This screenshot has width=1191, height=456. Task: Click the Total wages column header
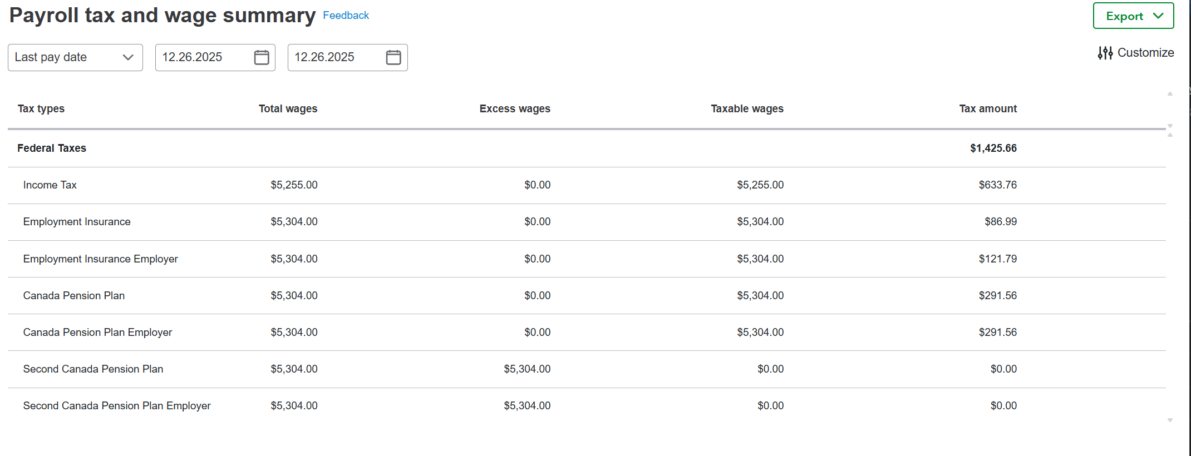point(288,108)
